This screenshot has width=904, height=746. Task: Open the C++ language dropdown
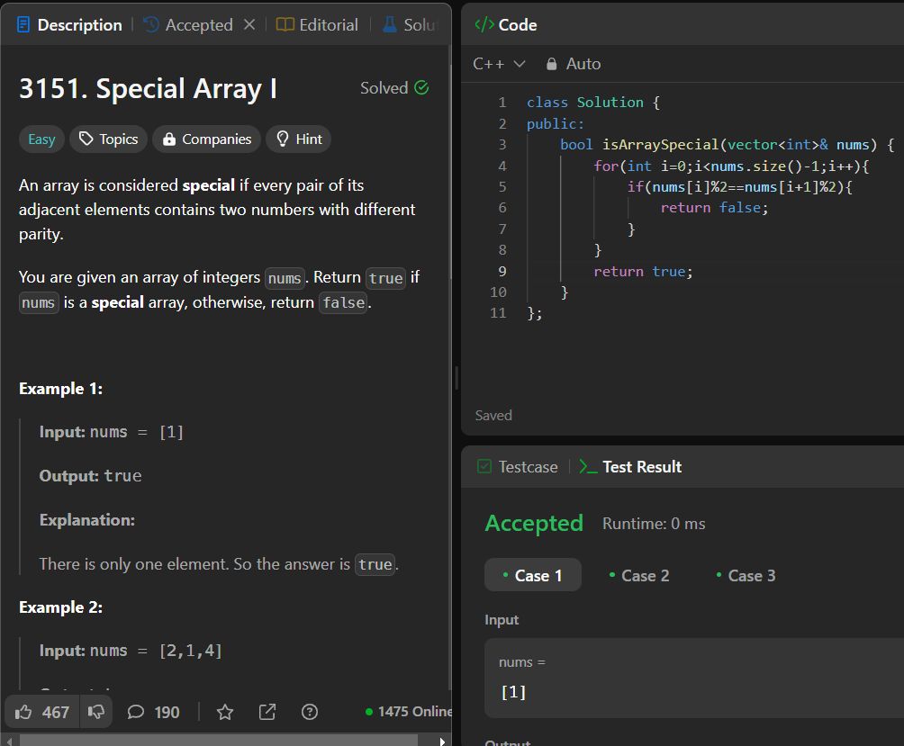coord(499,63)
